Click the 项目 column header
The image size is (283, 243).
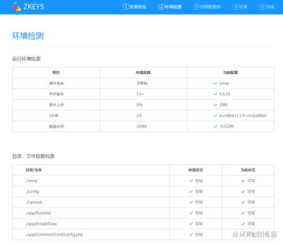[56, 73]
